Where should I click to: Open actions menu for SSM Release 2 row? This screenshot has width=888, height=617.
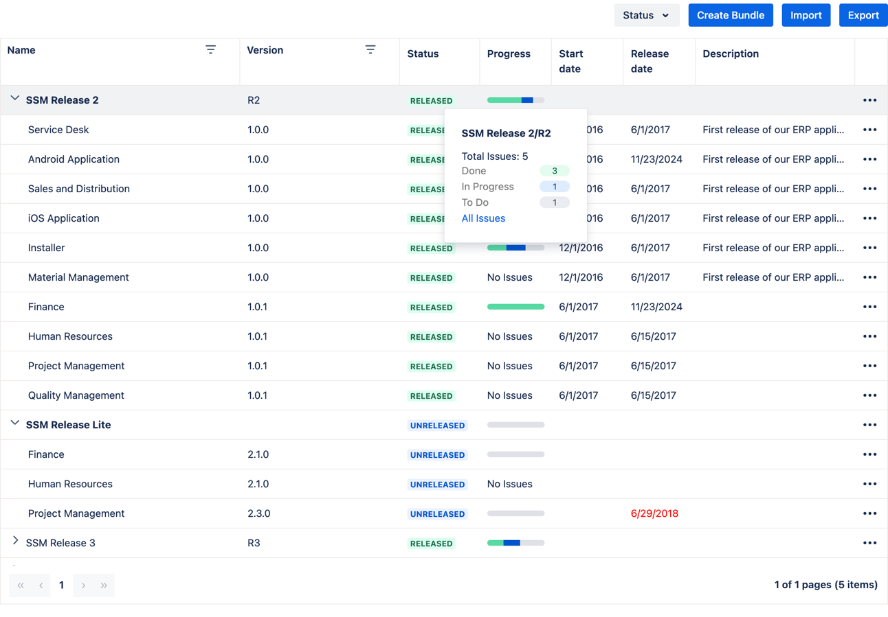(869, 100)
